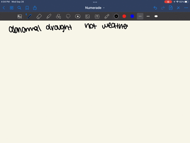Choose the blue pen color

[x=132, y=16]
